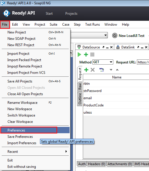Select Import Project From VCS

35,73
